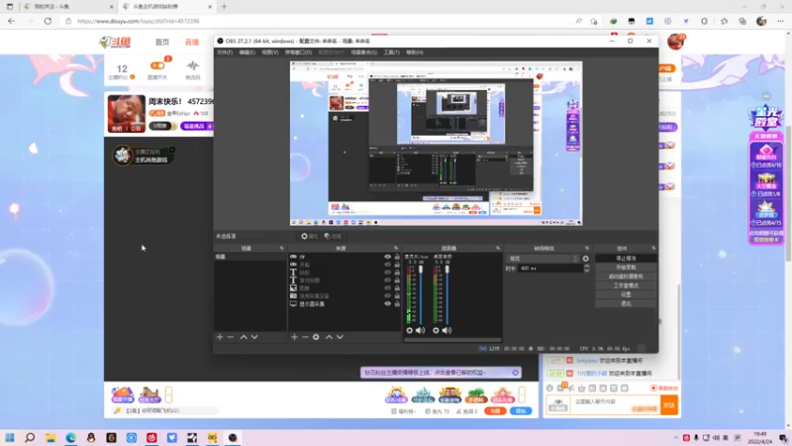Dismiss the purple notification banner with X
The image size is (792, 446).
515,373
